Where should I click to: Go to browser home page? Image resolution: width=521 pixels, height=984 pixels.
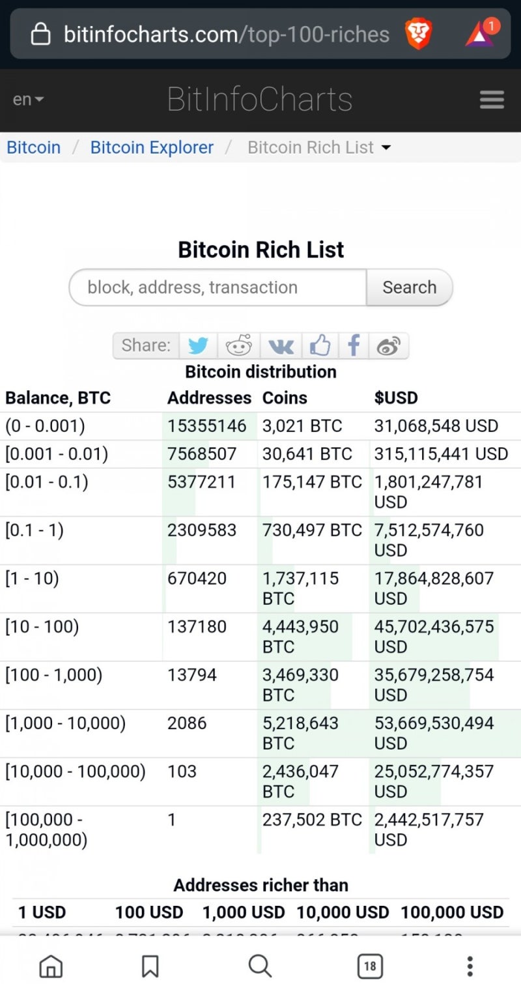pos(51,966)
